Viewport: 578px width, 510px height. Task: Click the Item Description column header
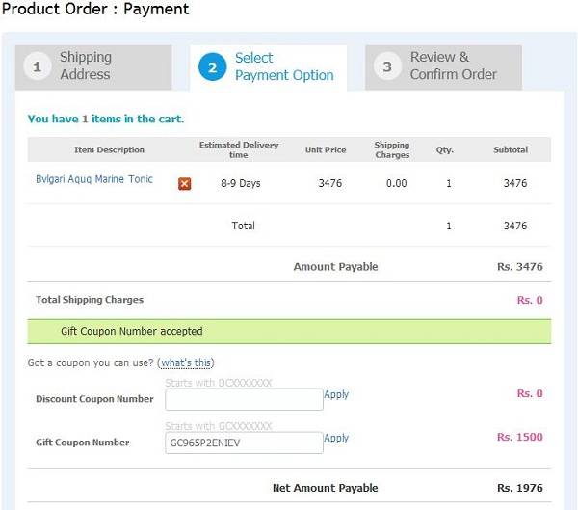click(x=109, y=149)
